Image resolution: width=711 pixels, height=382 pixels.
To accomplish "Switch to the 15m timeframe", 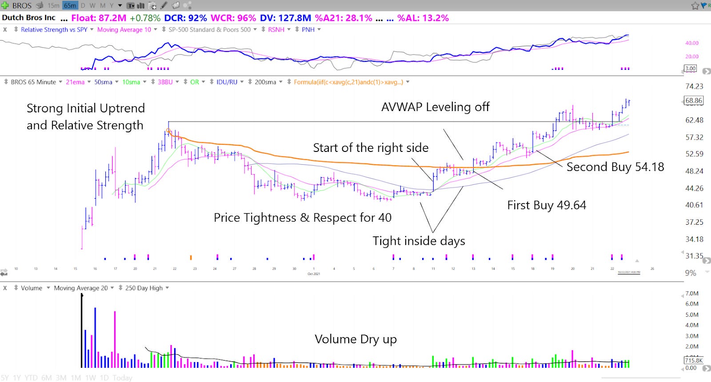I will click(53, 6).
